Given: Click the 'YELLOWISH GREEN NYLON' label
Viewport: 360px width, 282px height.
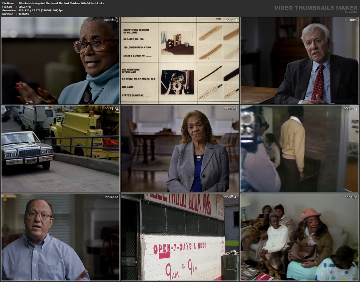Looking at the screenshot, I should coord(137,47).
